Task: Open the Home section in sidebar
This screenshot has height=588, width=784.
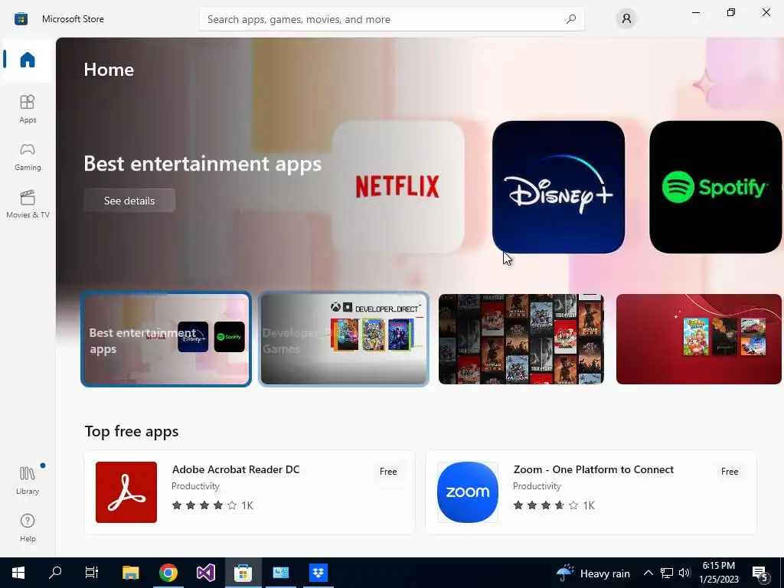Action: click(28, 60)
